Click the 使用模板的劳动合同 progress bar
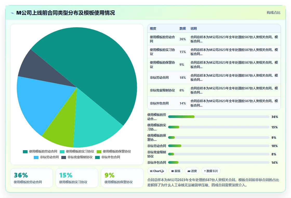The image size is (291, 198). click(219, 117)
